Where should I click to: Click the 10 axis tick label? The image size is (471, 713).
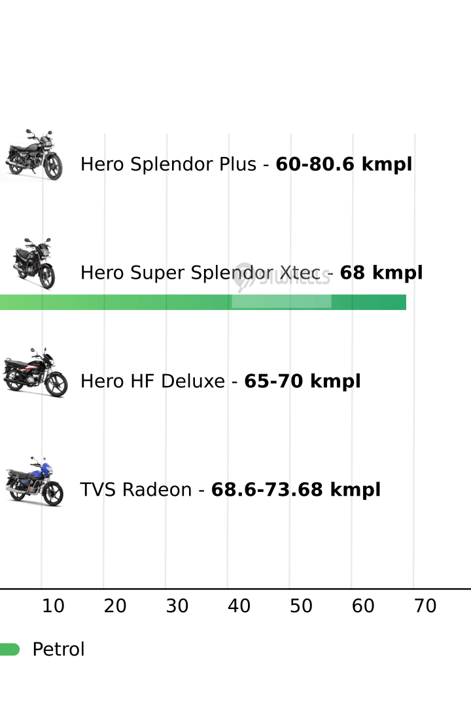(x=53, y=606)
